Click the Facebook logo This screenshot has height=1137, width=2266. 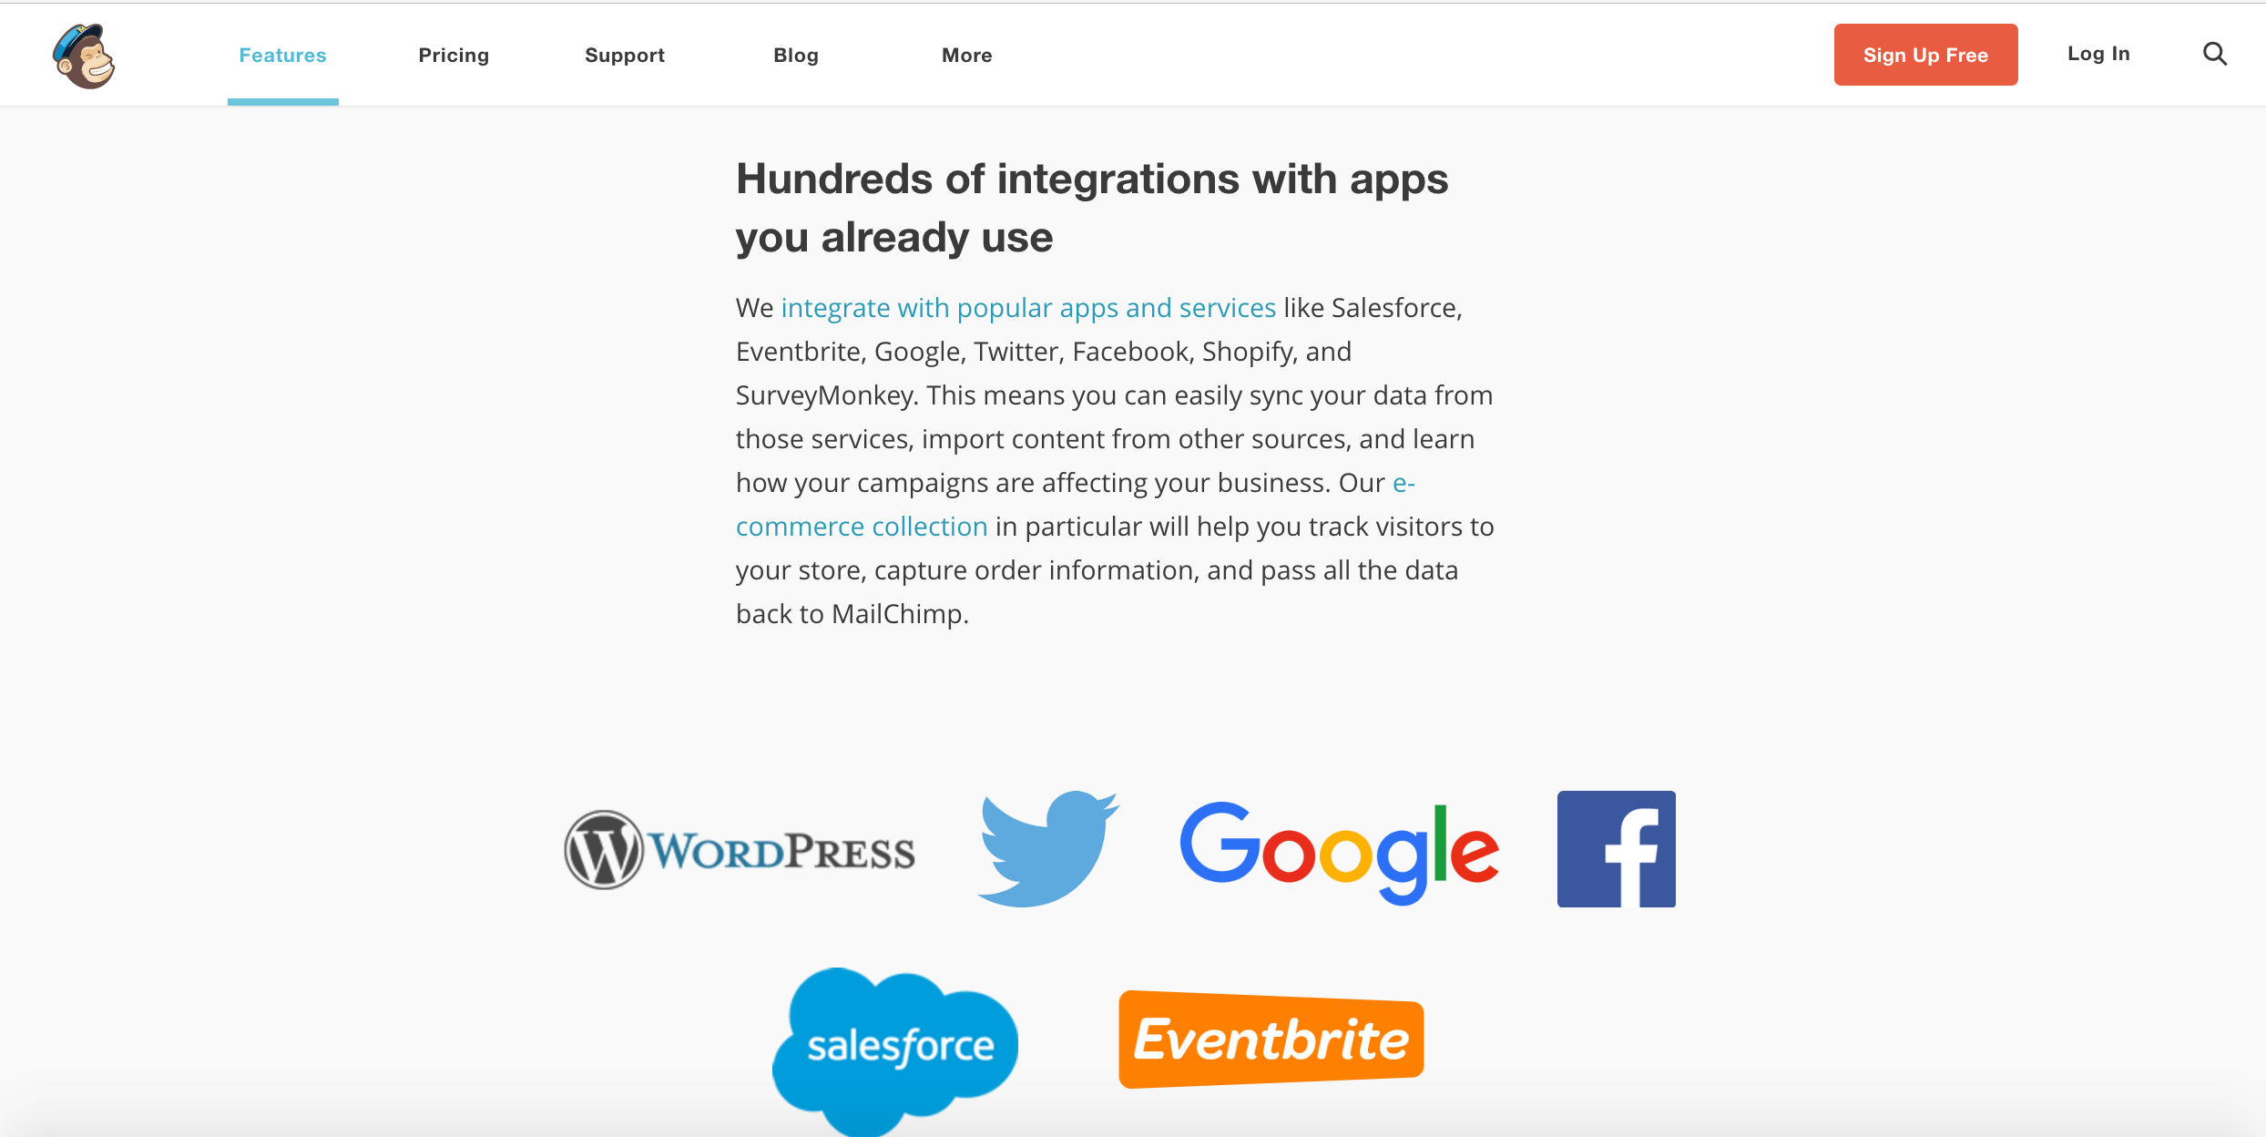pyautogui.click(x=1617, y=849)
